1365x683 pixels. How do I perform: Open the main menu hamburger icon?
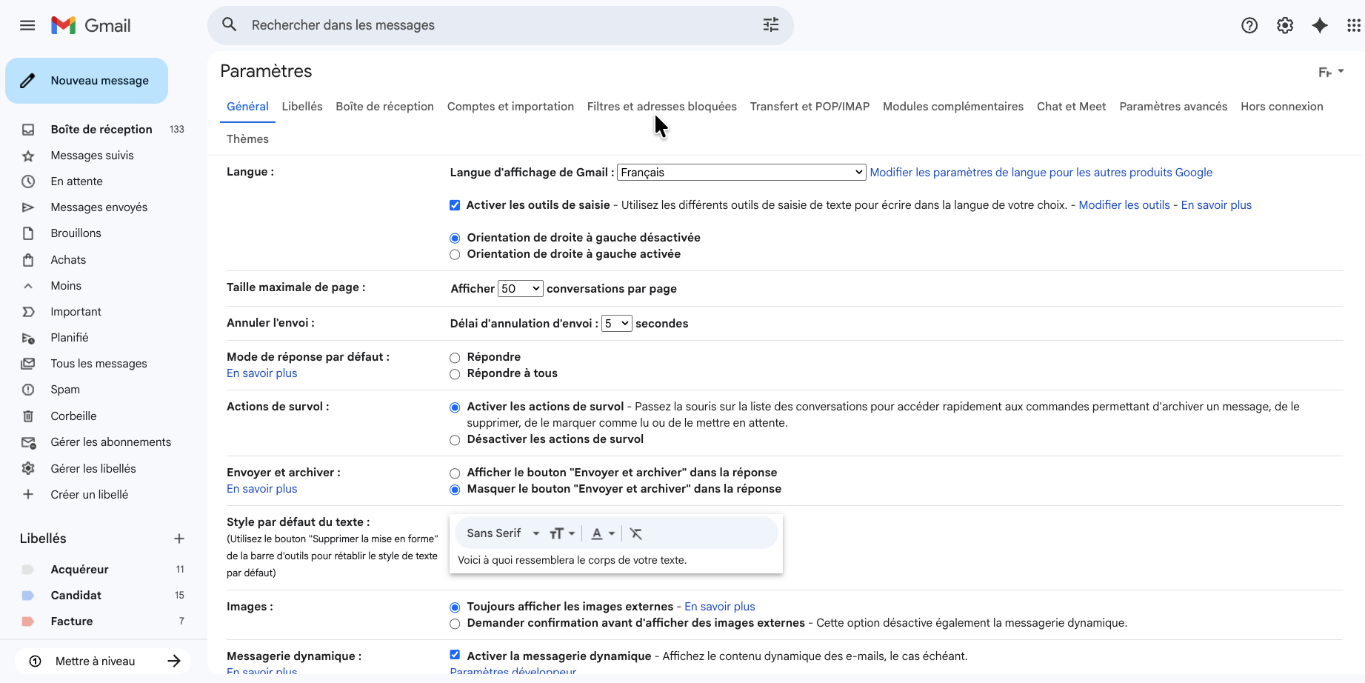click(27, 25)
